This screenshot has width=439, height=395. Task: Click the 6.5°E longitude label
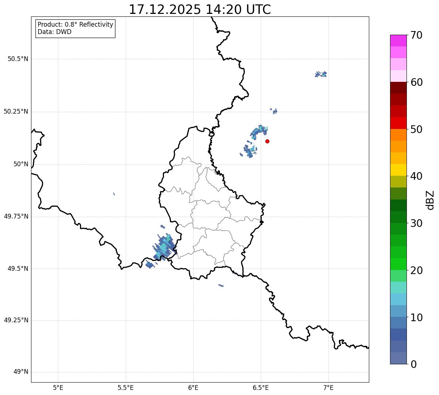coord(261,387)
